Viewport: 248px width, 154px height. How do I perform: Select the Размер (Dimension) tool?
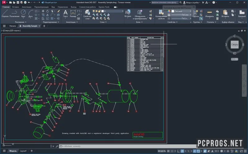(73, 13)
